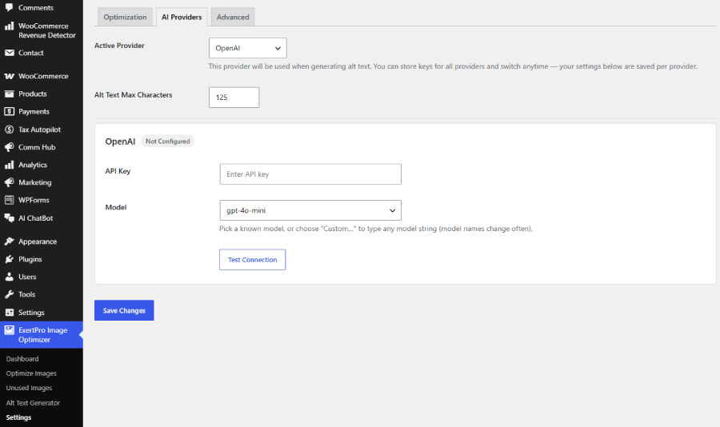Click the ExertPro Image Optimizer picture icon
This screenshot has height=427, width=720.
pos(9,330)
